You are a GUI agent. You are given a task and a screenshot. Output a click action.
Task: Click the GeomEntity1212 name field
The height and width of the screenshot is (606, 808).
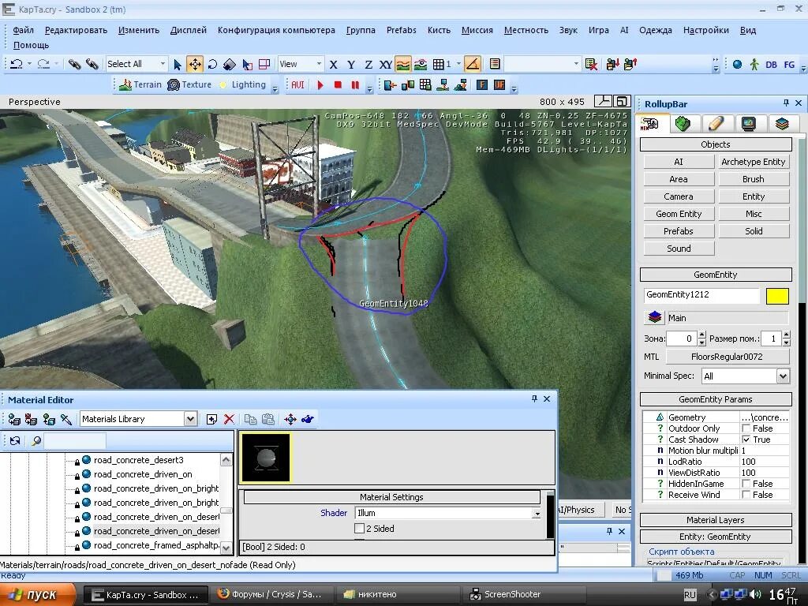click(701, 295)
